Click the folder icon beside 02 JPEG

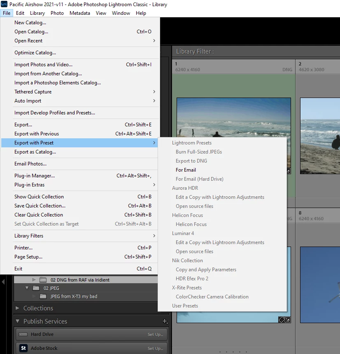click(x=36, y=288)
